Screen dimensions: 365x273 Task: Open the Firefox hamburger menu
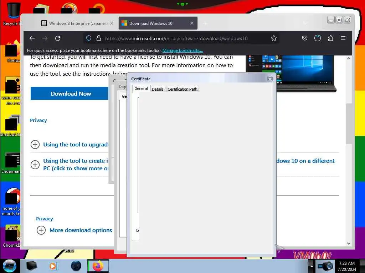tap(343, 38)
